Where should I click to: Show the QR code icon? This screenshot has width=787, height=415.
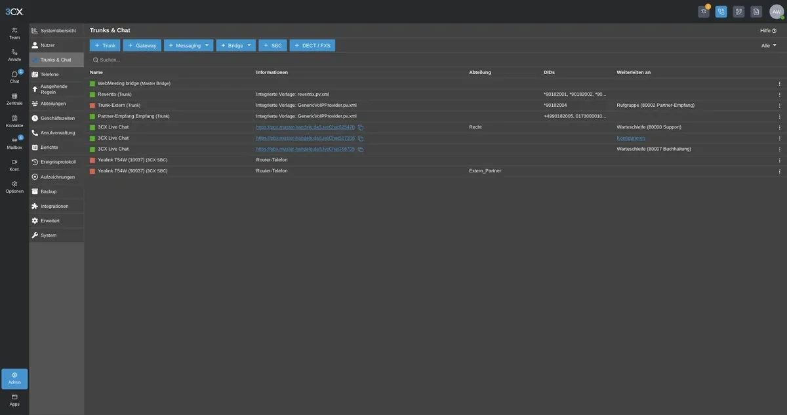click(739, 12)
